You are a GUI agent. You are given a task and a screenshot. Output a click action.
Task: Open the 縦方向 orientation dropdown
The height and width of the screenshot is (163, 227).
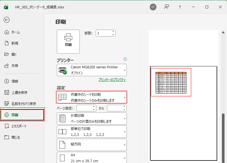pos(92,145)
